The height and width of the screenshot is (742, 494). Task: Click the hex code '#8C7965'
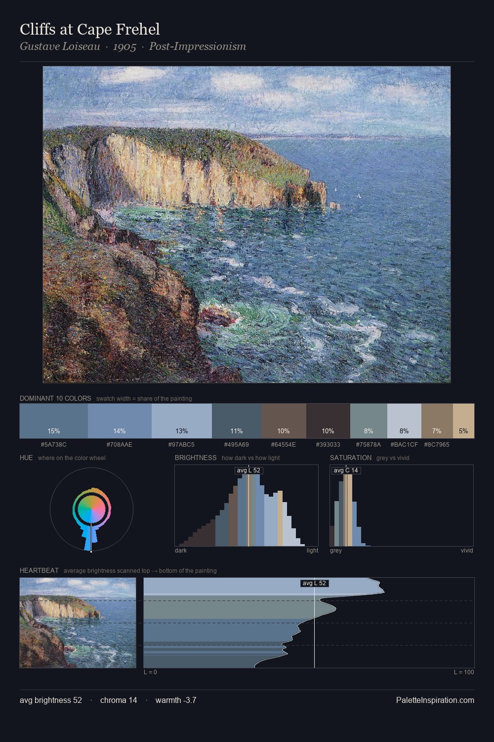437,445
